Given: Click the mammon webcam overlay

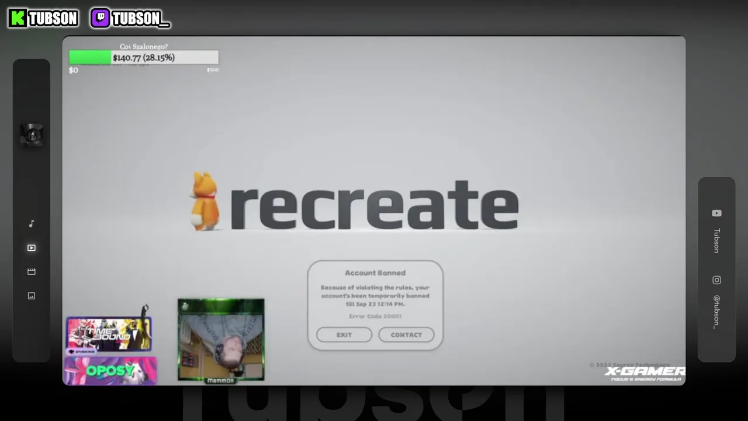Looking at the screenshot, I should 221,340.
